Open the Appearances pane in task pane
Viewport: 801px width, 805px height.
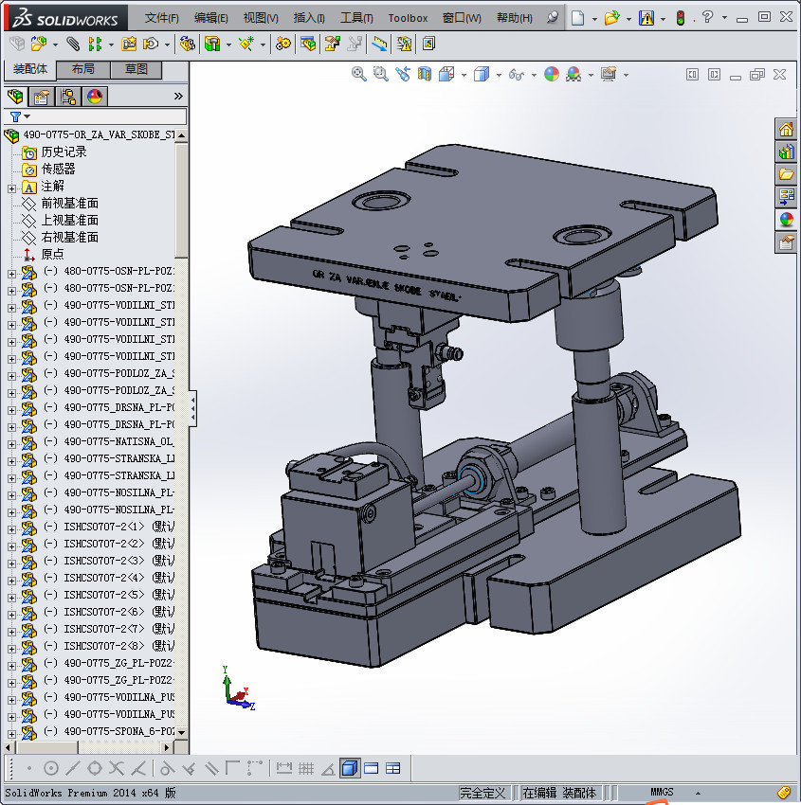click(786, 220)
